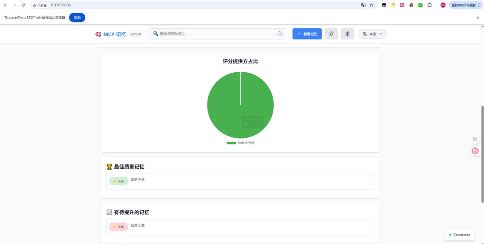Click the v8.50.0 version badge
The width and height of the screenshot is (484, 244).
tap(136, 34)
